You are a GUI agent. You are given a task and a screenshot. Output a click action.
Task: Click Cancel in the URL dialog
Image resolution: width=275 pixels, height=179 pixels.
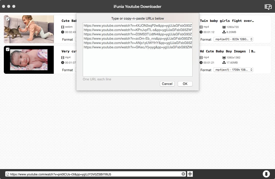click(x=167, y=84)
